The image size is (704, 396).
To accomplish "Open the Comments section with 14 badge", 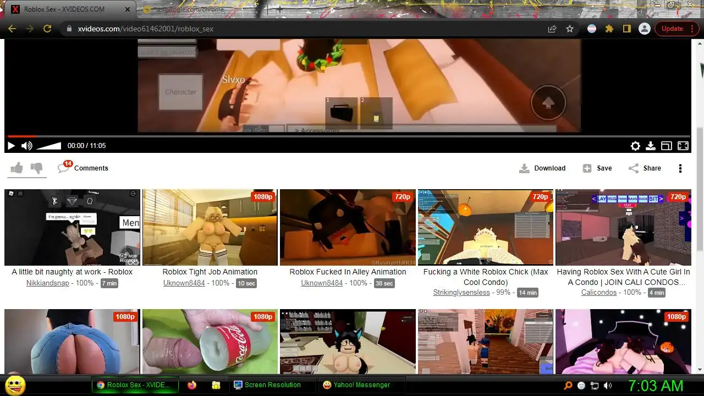I will tap(83, 168).
